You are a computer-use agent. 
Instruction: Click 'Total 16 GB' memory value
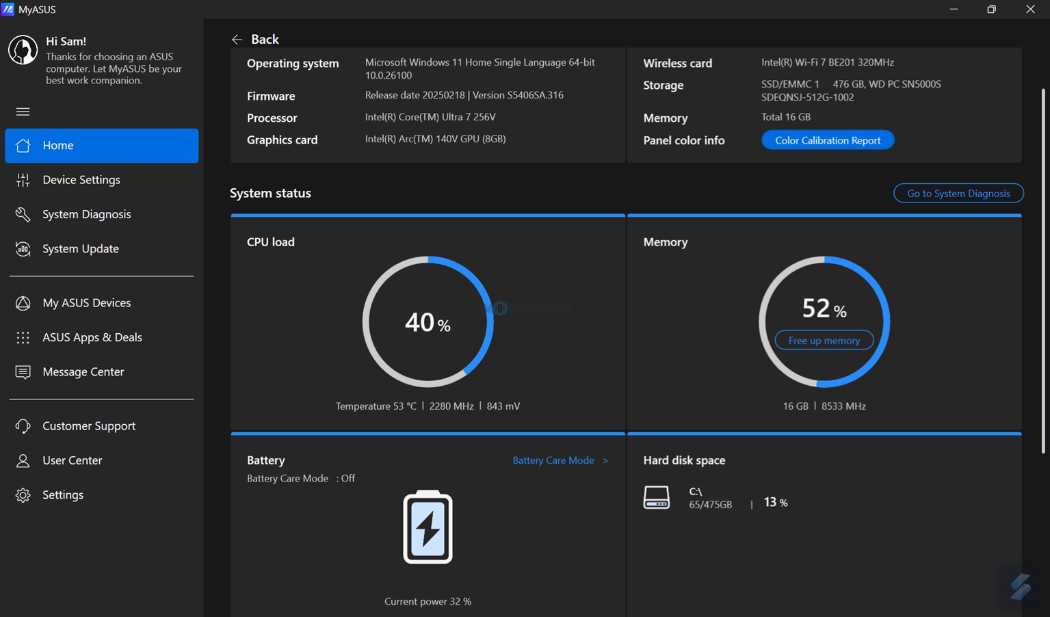pyautogui.click(x=786, y=117)
